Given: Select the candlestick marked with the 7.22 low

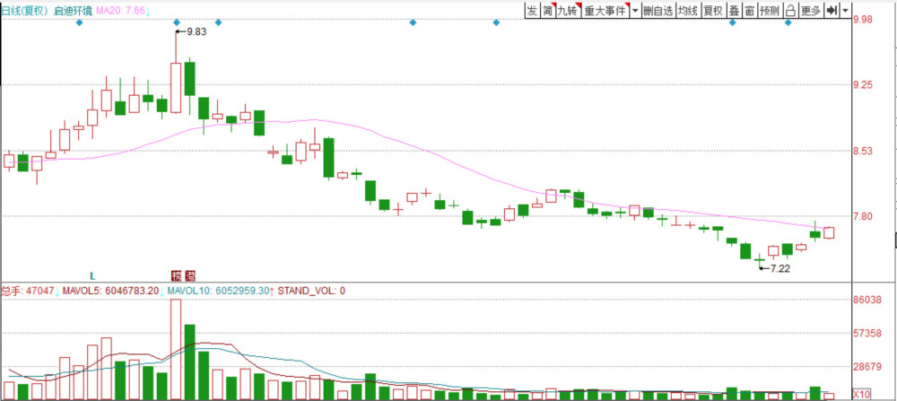Looking at the screenshot, I should [x=759, y=260].
